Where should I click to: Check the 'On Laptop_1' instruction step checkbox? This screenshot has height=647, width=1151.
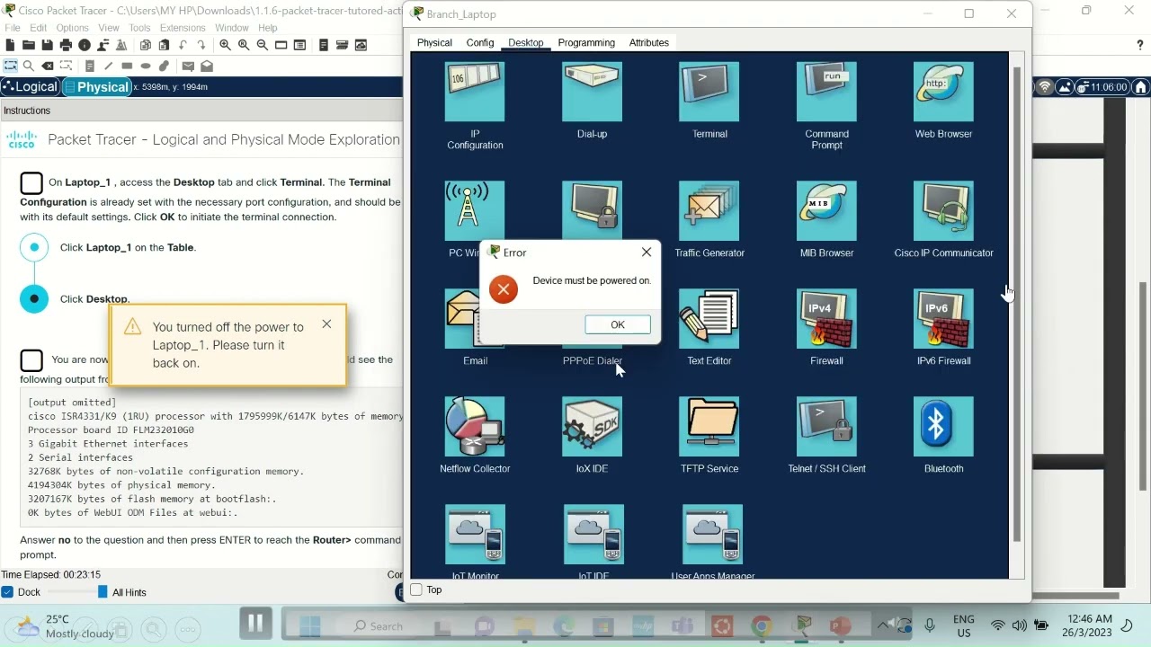click(31, 183)
